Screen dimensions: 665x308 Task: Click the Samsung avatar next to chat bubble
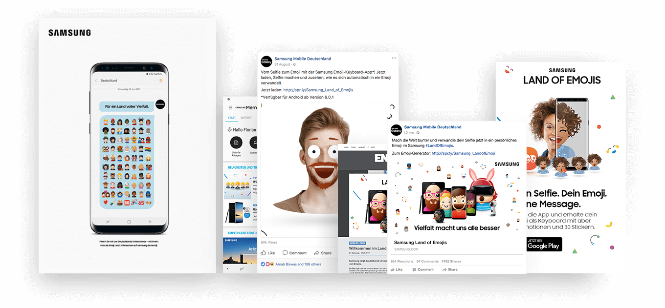coord(160,104)
